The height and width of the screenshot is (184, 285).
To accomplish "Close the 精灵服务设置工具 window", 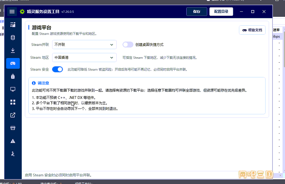I will pos(264,12).
